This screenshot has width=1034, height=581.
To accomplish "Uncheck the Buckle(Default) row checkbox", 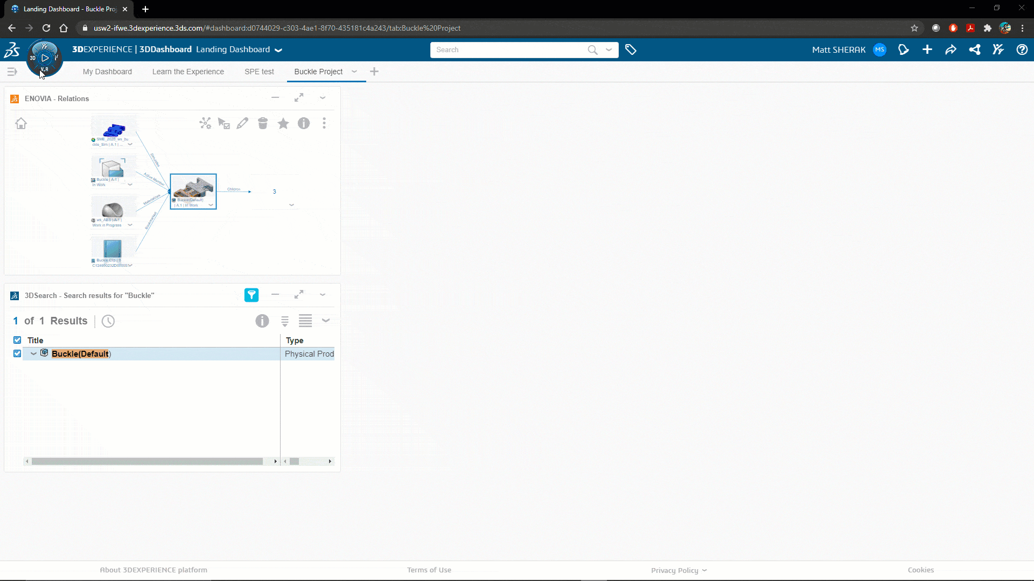I will click(x=17, y=353).
